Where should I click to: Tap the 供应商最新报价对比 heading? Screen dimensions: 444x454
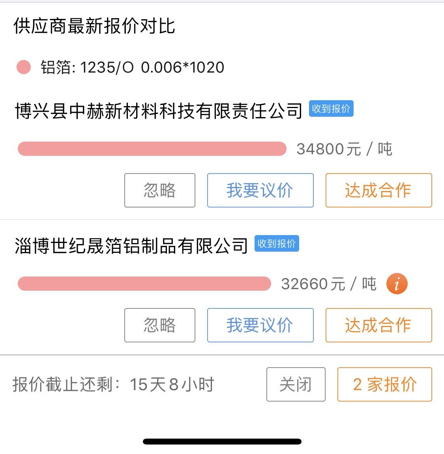click(94, 26)
